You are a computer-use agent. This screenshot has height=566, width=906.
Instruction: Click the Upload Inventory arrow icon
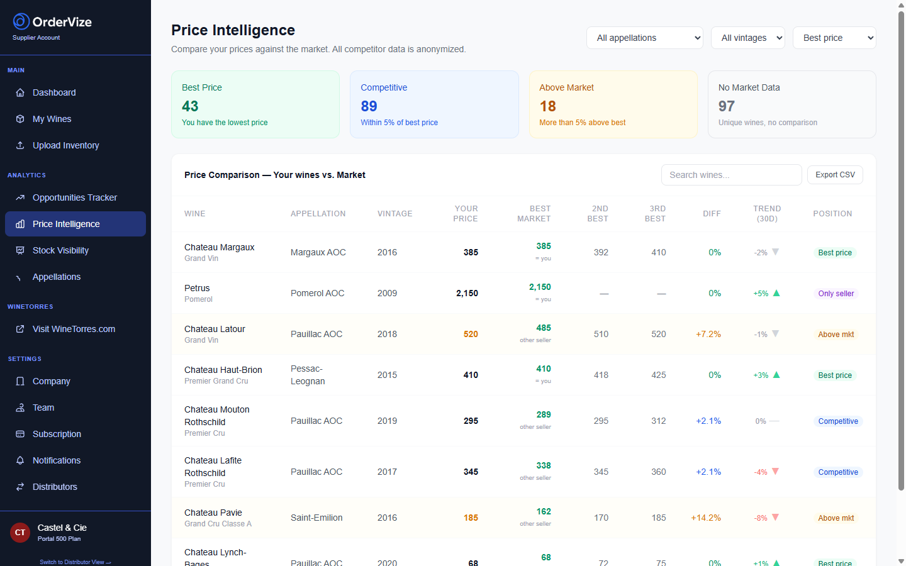pyautogui.click(x=20, y=145)
